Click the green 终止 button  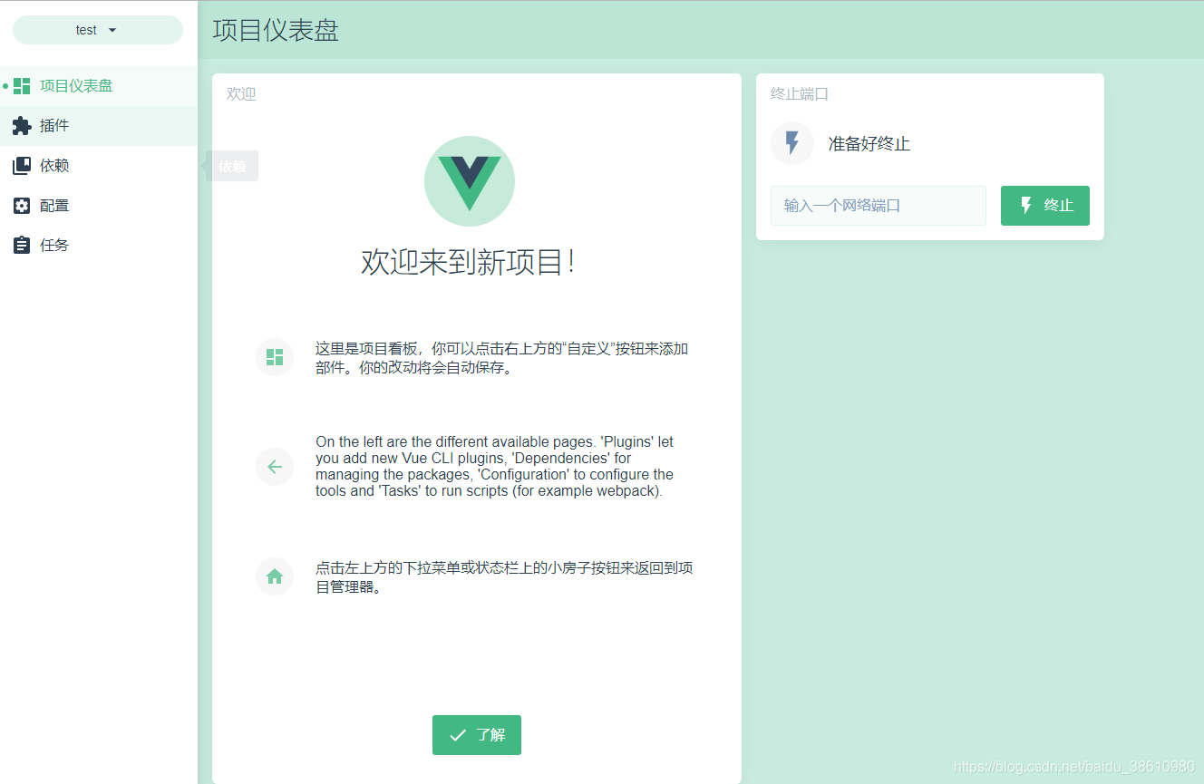coord(1045,206)
